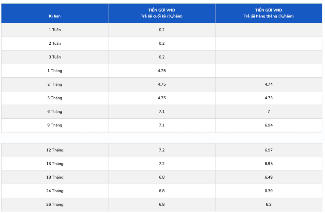This screenshot has width=325, height=213.
Task: Select the '24 Tháng' term cell
Action: click(x=55, y=191)
